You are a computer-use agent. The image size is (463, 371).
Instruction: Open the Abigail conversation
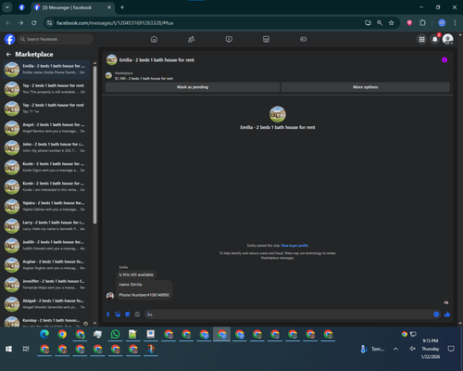coord(46,304)
